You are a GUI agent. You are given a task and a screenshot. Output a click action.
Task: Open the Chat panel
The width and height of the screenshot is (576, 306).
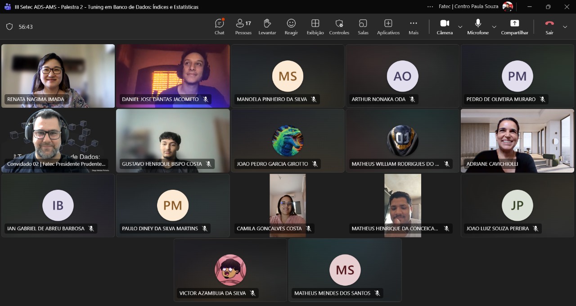pos(219,27)
